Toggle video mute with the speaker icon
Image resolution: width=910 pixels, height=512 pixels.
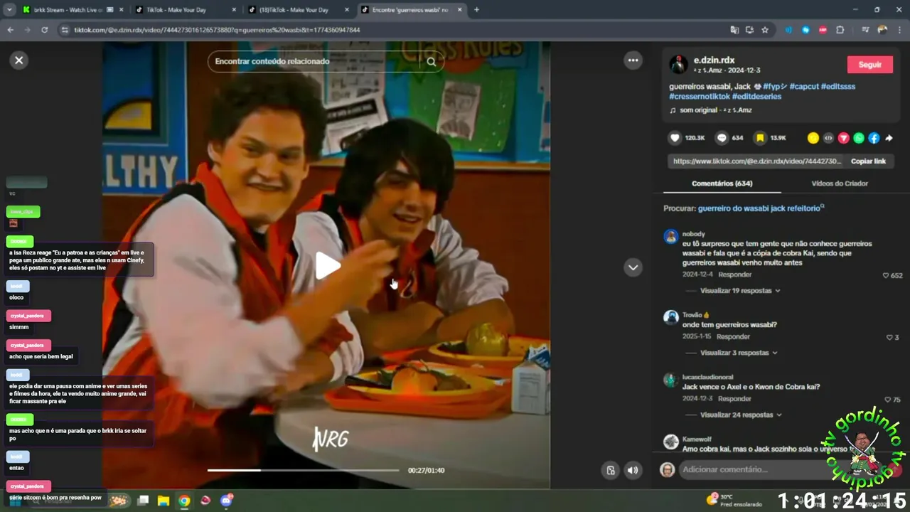[x=633, y=470]
